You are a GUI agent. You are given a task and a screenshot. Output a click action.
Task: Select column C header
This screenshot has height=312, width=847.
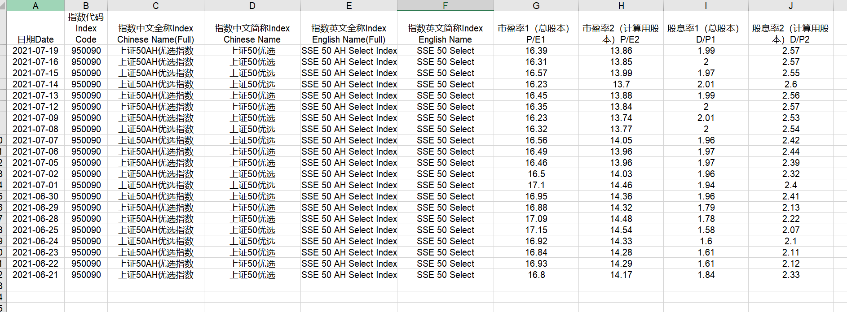pyautogui.click(x=156, y=5)
